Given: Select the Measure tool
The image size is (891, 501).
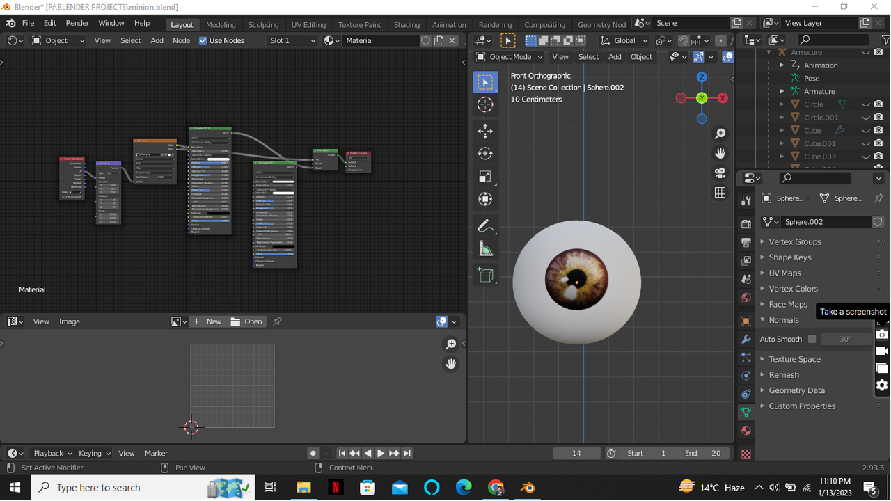Looking at the screenshot, I should coord(485,249).
